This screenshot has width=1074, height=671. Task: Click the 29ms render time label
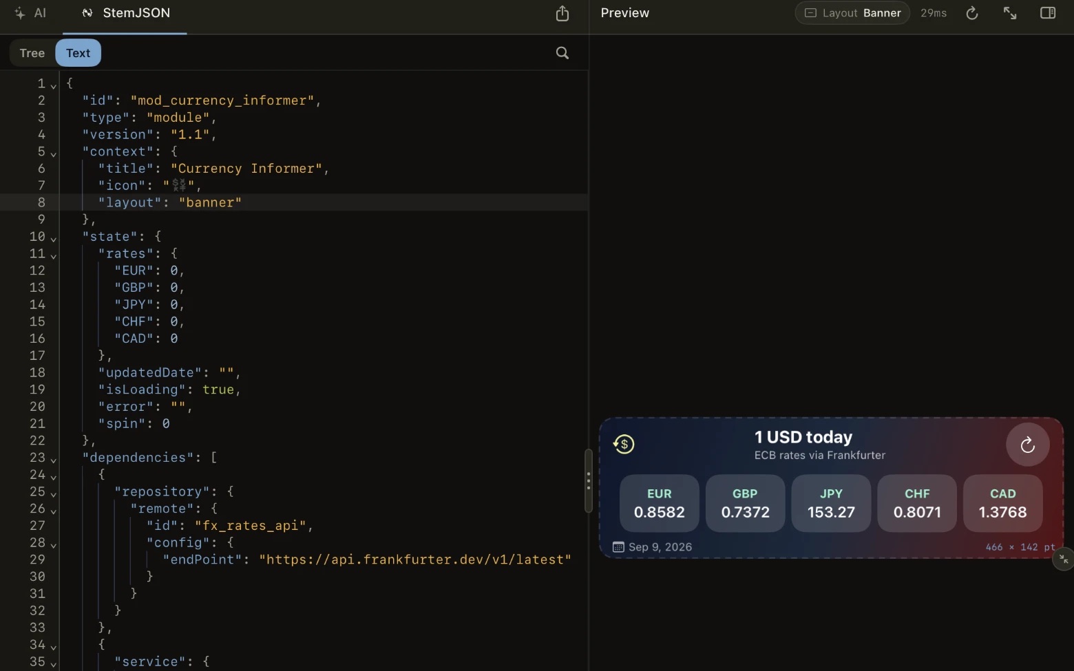934,13
